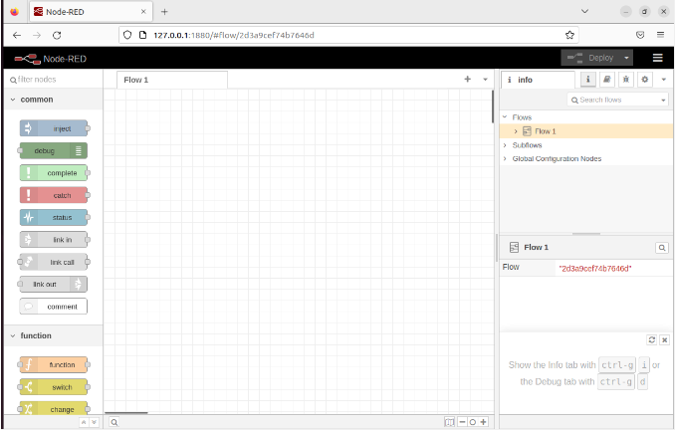The image size is (675, 430).
Task: Select the link out node
Action: coord(54,284)
